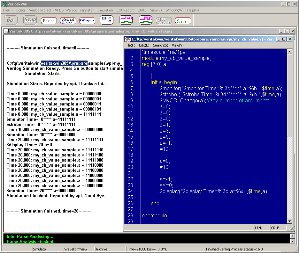Click the reg [7:0] a; line
299x253 pixels.
tap(155, 64)
